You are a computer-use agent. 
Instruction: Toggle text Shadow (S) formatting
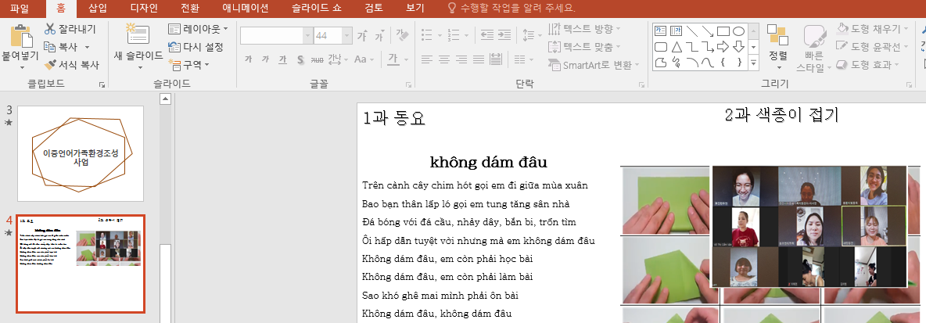tap(300, 59)
